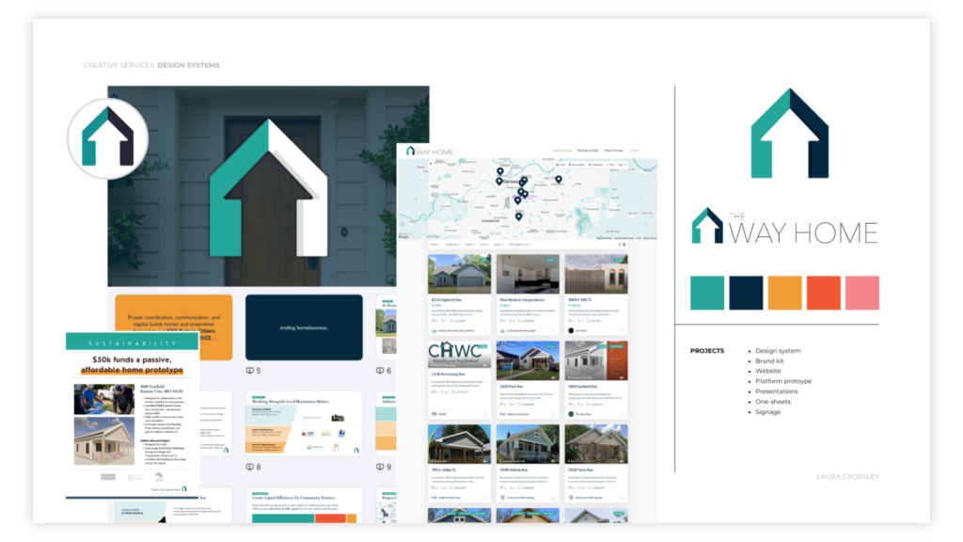The width and height of the screenshot is (963, 542).
Task: Switch listings to grid view icon
Action: point(624,245)
